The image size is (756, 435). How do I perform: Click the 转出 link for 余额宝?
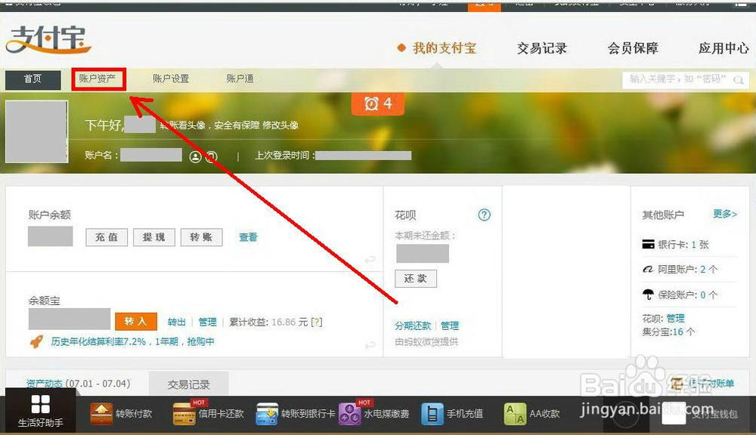[176, 322]
